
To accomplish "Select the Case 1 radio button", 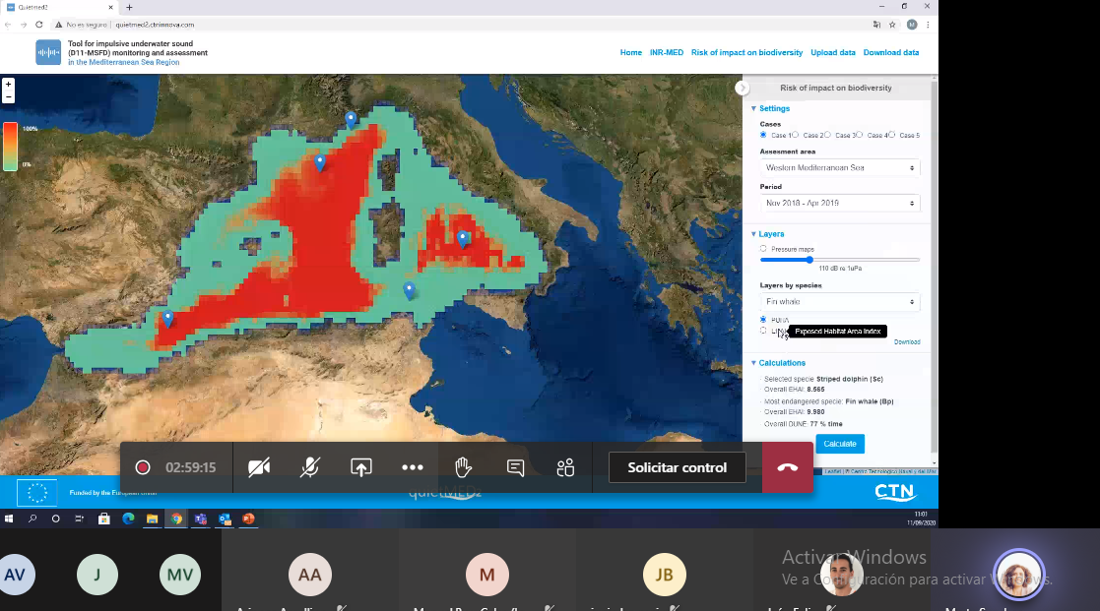I will [x=763, y=135].
